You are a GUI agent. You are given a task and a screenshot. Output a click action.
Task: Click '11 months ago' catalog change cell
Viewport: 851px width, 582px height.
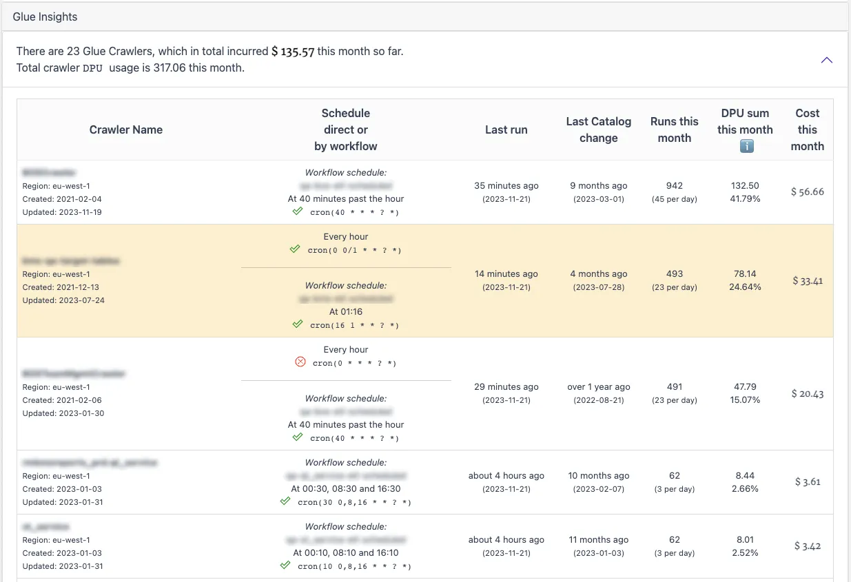(599, 539)
